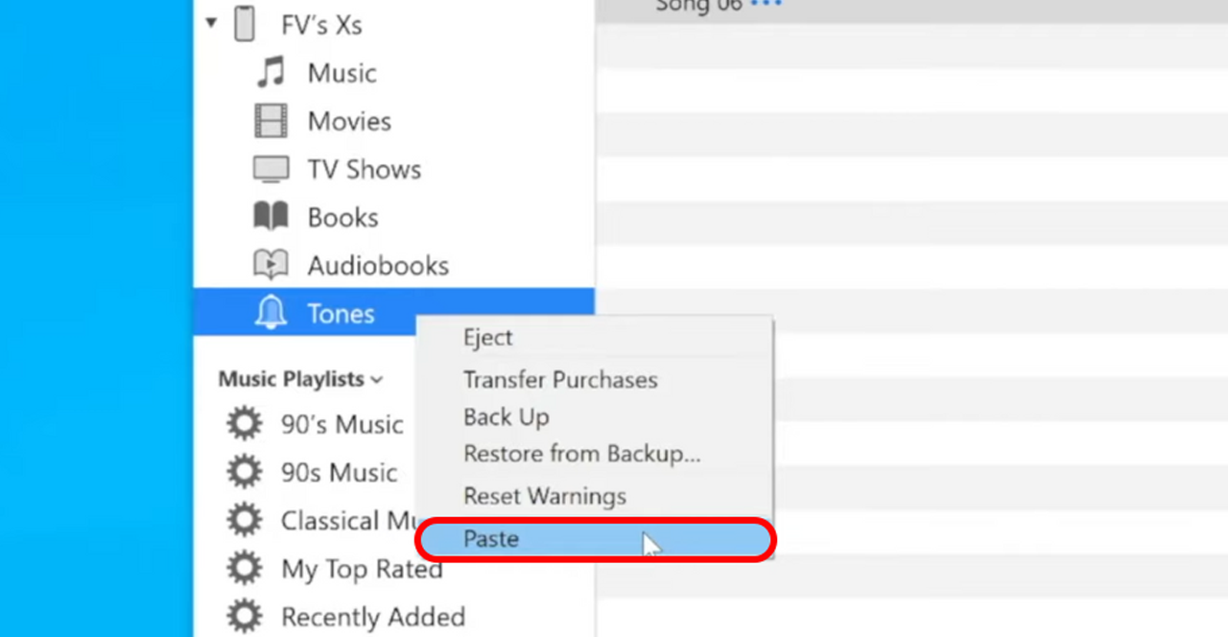Viewport: 1228px width, 637px height.
Task: Click the Audiobooks icon
Action: pyautogui.click(x=271, y=265)
